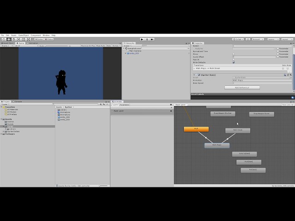
Task: Open the Account dropdown
Action: [x=258, y=39]
